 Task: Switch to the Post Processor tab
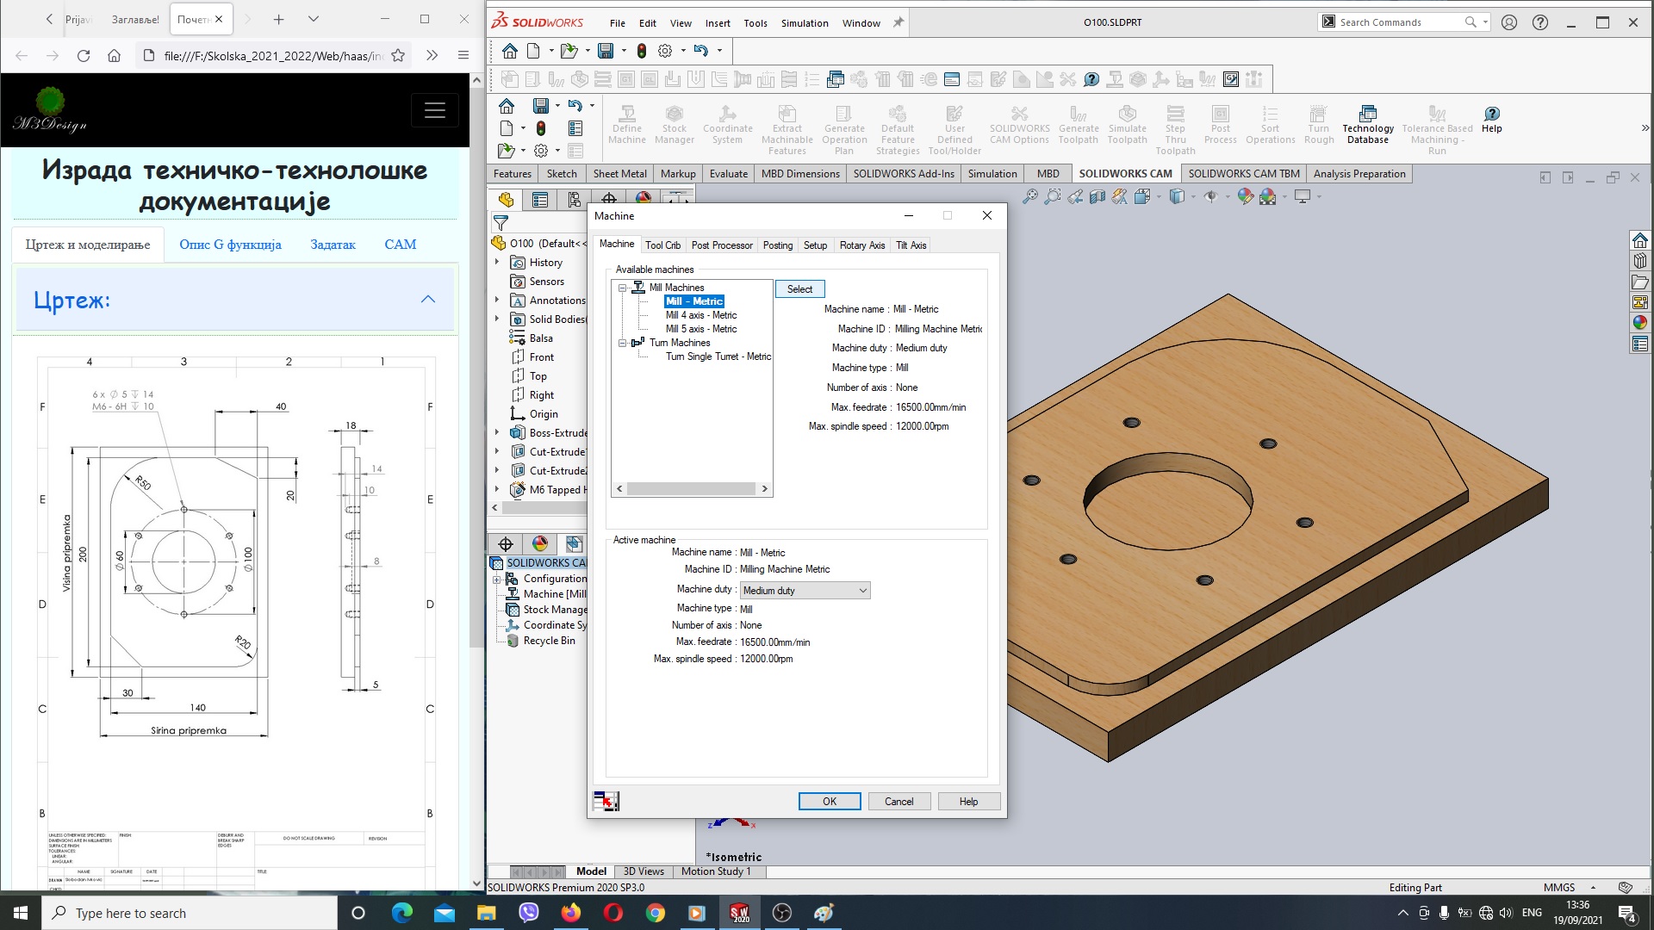point(722,245)
